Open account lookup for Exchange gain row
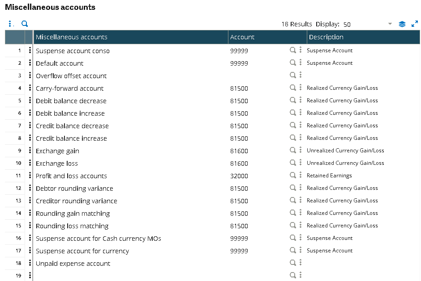This screenshot has width=421, height=281. [292, 150]
